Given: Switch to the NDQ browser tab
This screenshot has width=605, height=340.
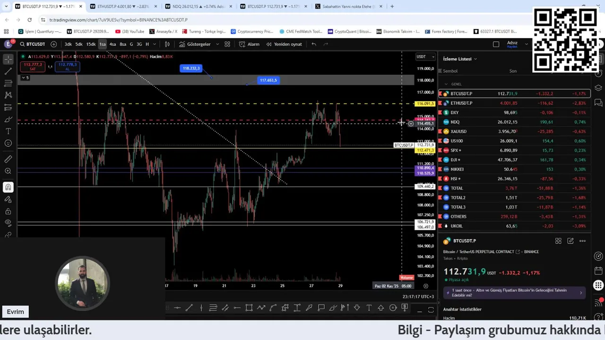Looking at the screenshot, I should [x=198, y=7].
